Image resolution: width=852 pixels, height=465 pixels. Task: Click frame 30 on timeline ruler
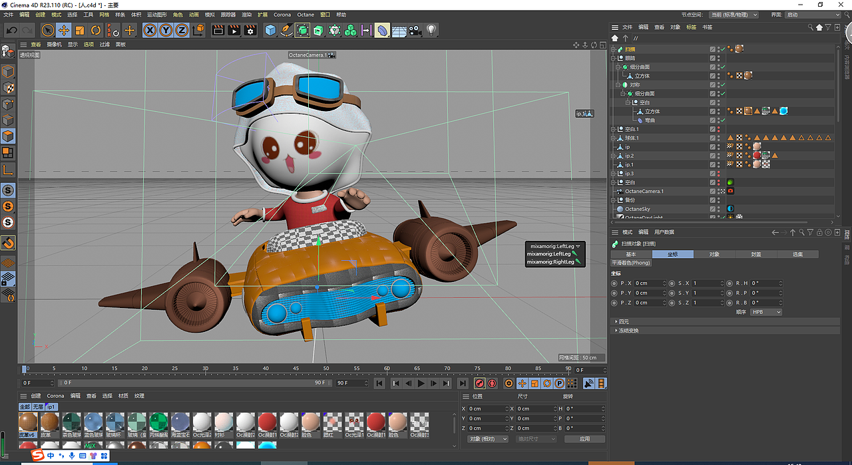pyautogui.click(x=206, y=369)
